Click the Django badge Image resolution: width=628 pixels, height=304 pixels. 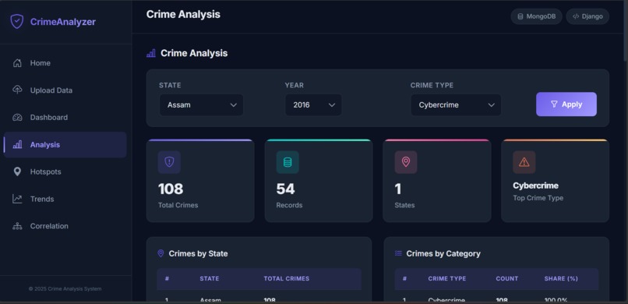point(587,16)
